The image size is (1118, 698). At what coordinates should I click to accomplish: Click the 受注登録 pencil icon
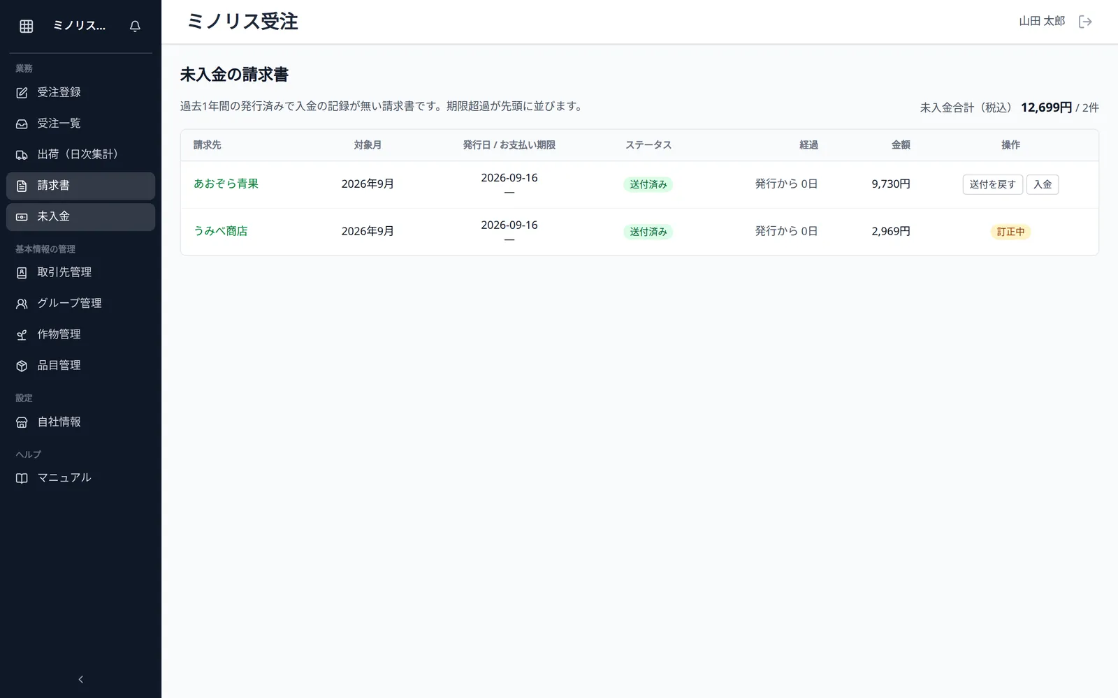22,93
